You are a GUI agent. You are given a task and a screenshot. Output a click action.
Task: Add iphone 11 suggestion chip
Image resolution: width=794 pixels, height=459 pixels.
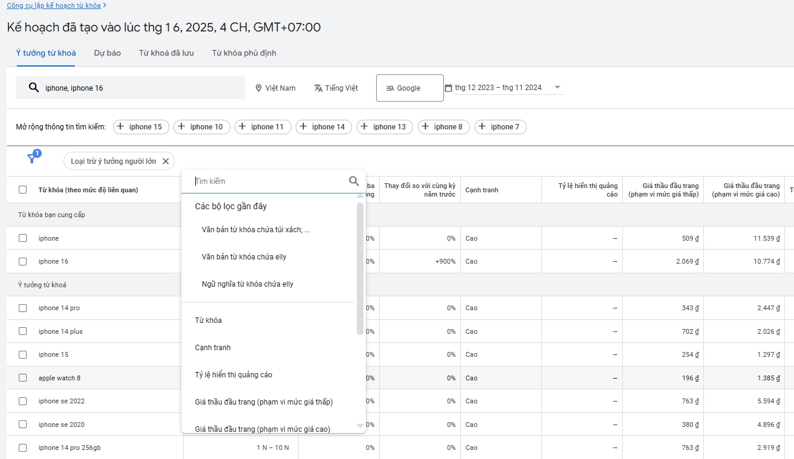pos(263,127)
